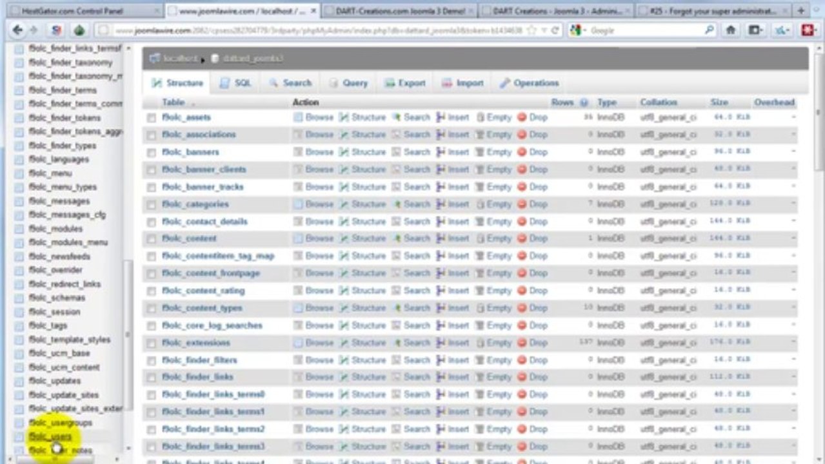Check the fl0lc_extensions table checkbox
This screenshot has height=464, width=825.
[152, 343]
